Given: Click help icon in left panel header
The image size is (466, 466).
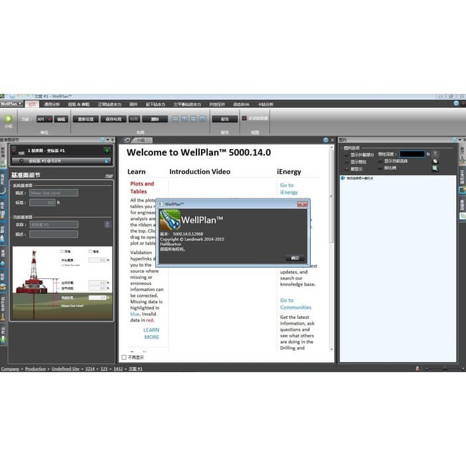Looking at the screenshot, I should tap(103, 140).
